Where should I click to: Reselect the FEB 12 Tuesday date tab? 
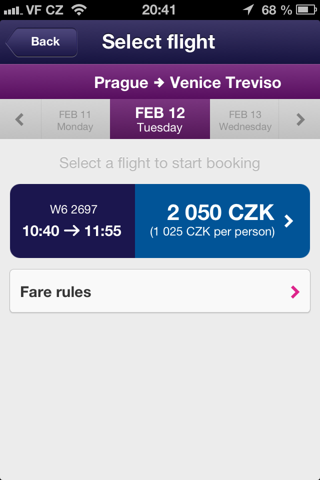pos(159,119)
